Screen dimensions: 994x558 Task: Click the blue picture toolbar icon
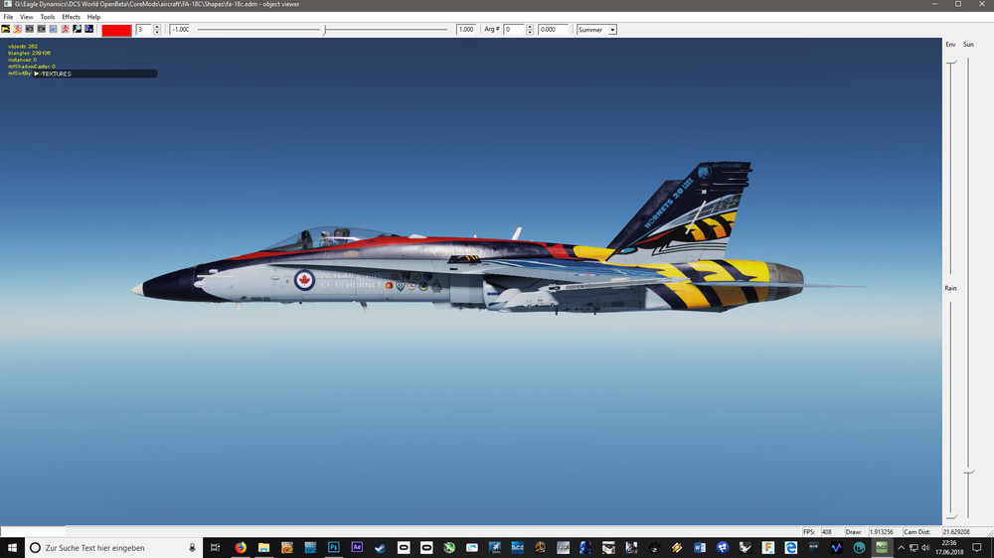click(x=54, y=29)
